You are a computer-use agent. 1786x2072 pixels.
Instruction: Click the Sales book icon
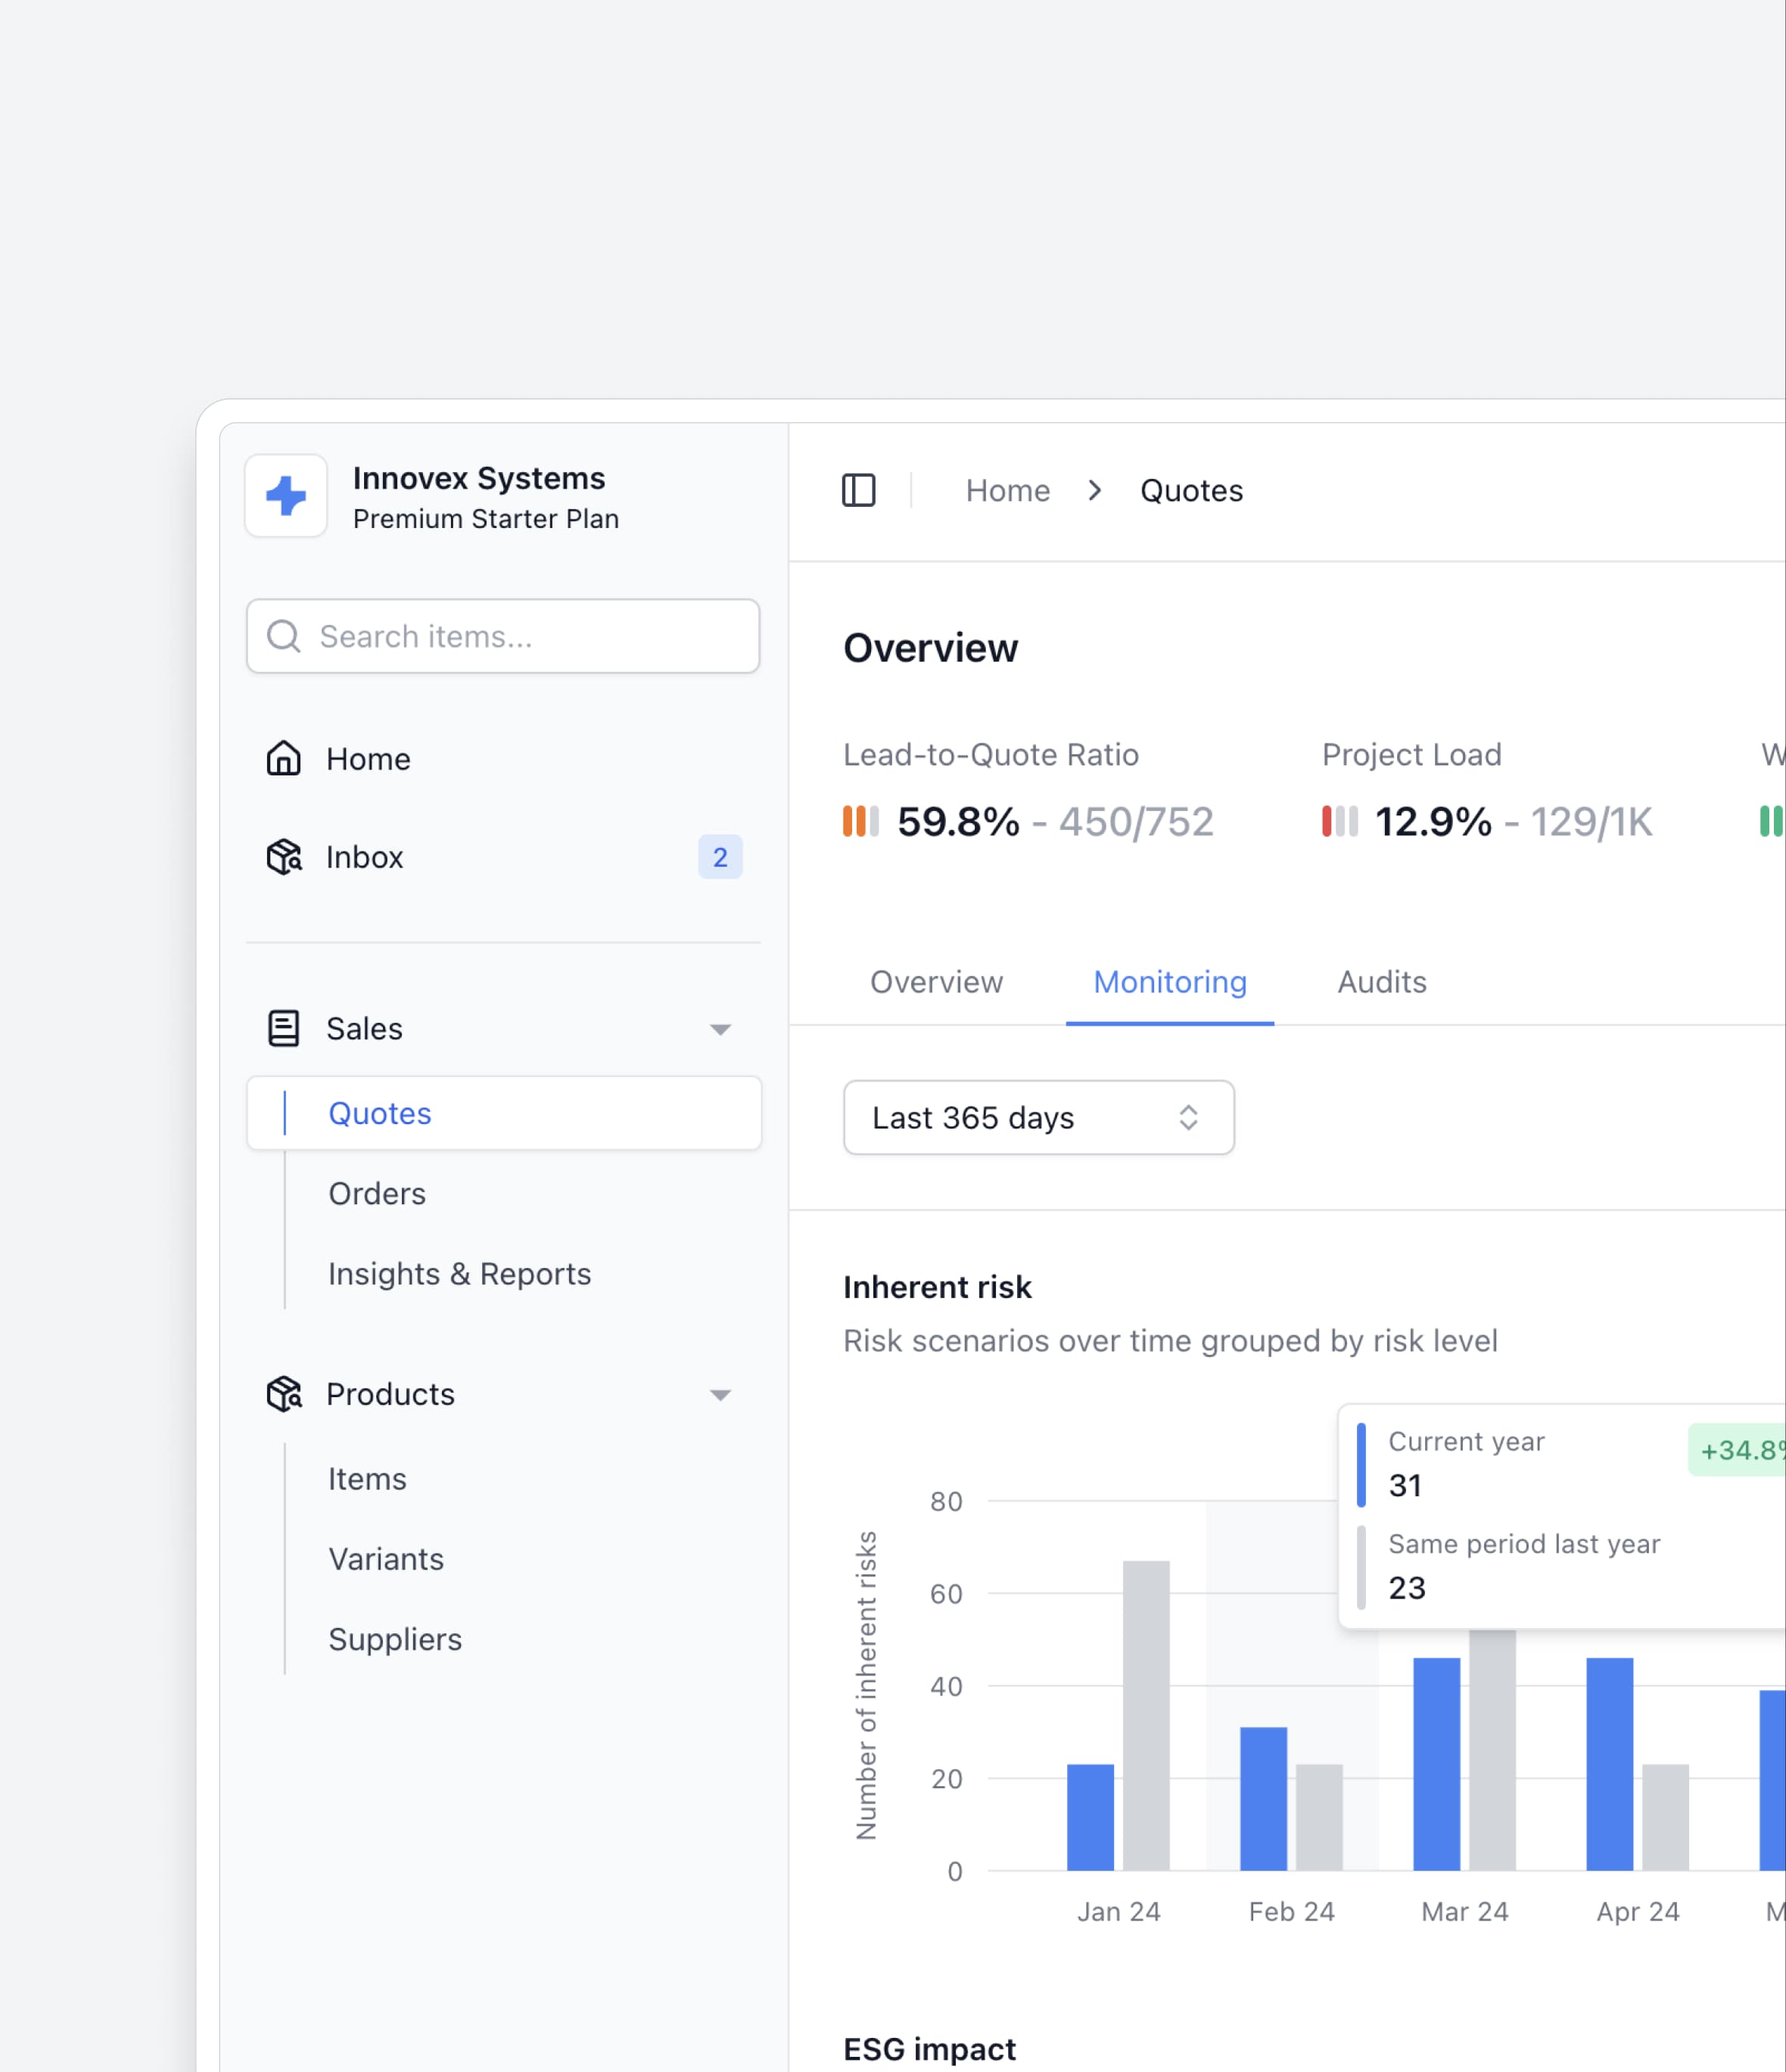284,1028
